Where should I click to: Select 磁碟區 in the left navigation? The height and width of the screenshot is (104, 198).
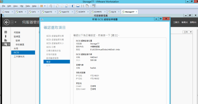coord(17,37)
